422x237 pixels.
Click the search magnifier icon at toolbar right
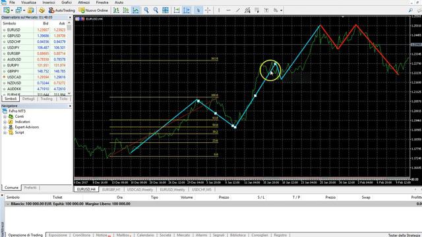(x=410, y=11)
